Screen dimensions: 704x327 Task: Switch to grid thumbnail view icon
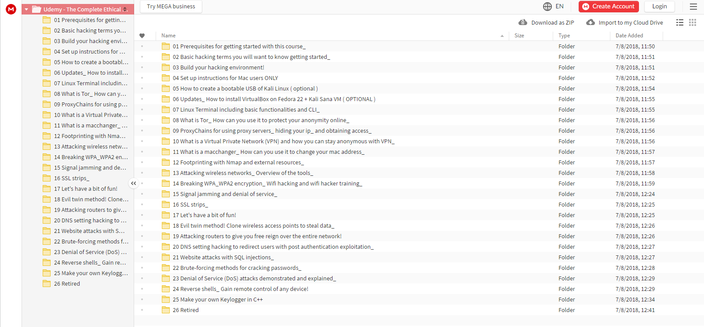click(x=693, y=22)
